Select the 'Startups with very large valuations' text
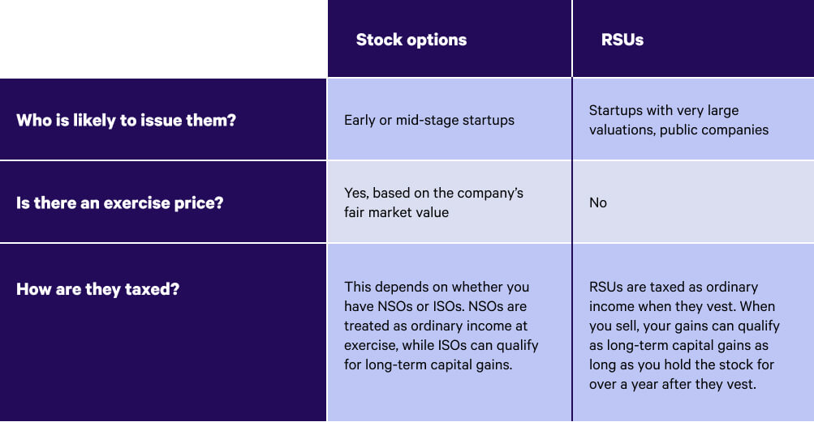The height and width of the screenshot is (422, 814). [x=664, y=110]
